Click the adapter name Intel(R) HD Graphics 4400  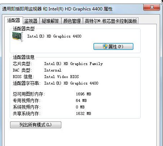[x=54, y=36]
